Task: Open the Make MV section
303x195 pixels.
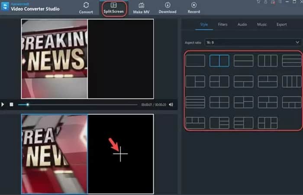Action: click(141, 8)
